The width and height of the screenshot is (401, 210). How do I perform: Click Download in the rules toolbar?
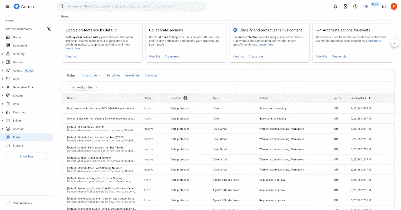pyautogui.click(x=151, y=75)
